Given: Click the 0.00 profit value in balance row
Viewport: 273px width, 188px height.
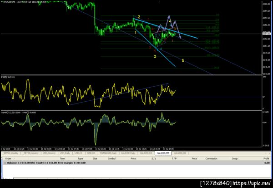Looking at the screenshot, I should (x=267, y=163).
